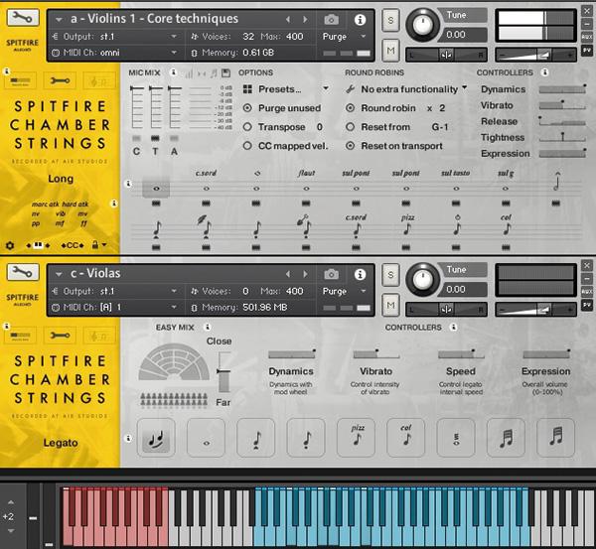
Task: Select the long note articulation button in Violas
Action: [x=207, y=438]
